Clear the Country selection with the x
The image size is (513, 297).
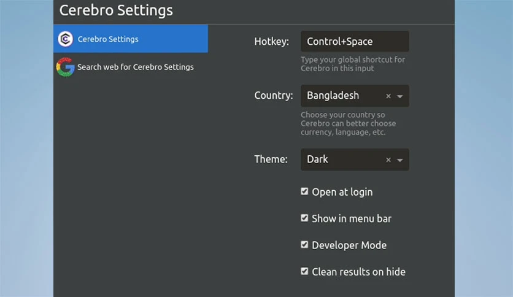coord(388,96)
